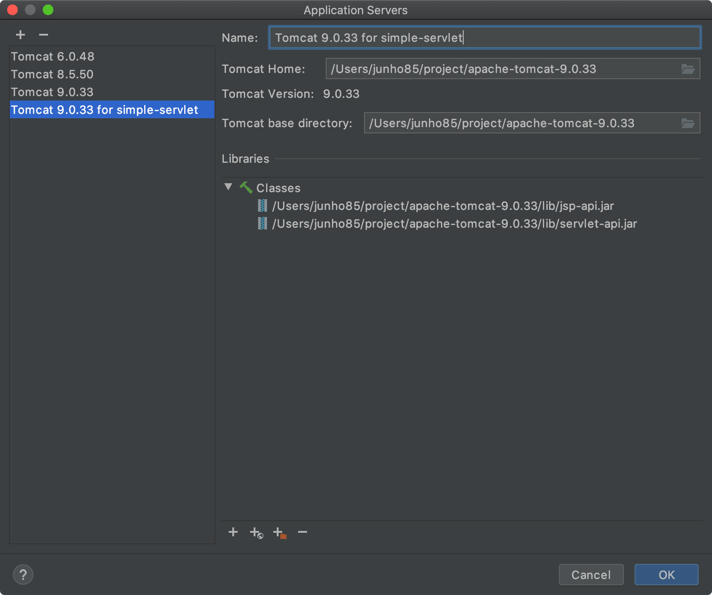Viewport: 712px width, 595px height.
Task: Select the Classes node label
Action: 278,188
